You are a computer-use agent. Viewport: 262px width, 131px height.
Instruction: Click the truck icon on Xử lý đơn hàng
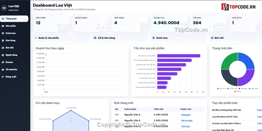(x=95, y=38)
